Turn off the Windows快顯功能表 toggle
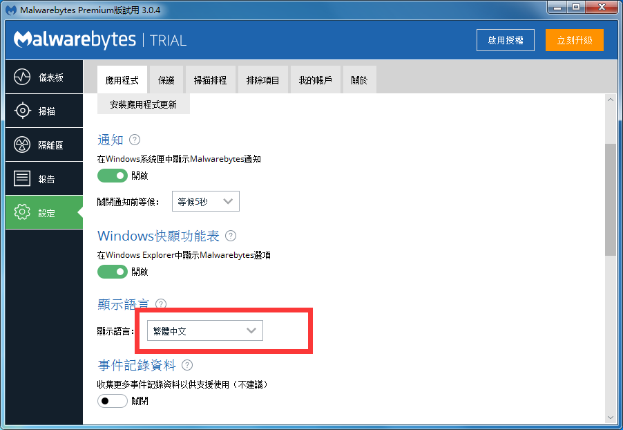The height and width of the screenshot is (430, 623). point(113,272)
